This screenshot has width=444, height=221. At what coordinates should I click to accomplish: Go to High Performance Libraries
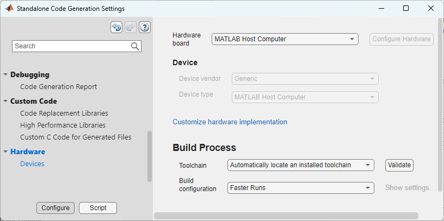[x=63, y=125]
